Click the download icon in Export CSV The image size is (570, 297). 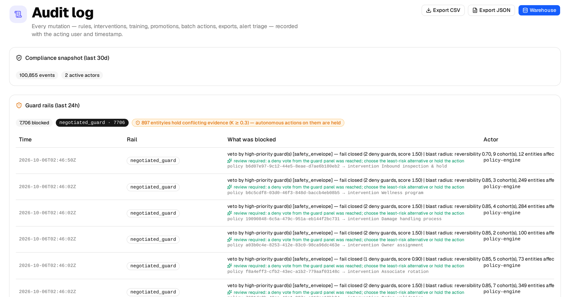428,10
